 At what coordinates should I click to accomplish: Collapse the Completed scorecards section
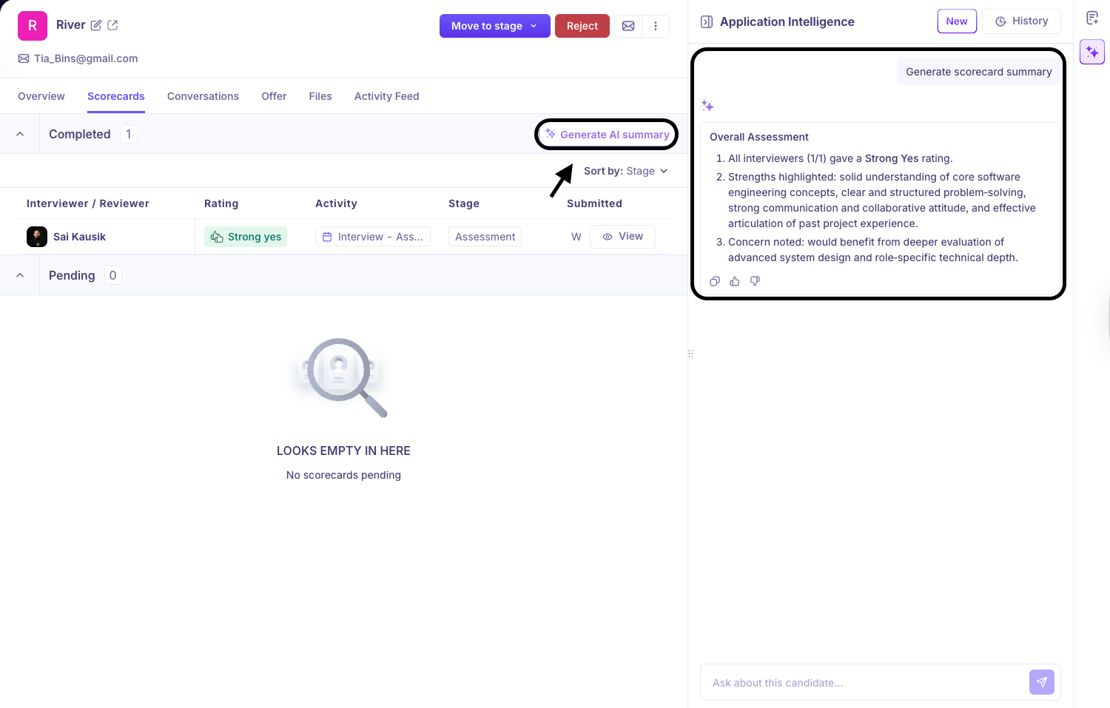20,134
